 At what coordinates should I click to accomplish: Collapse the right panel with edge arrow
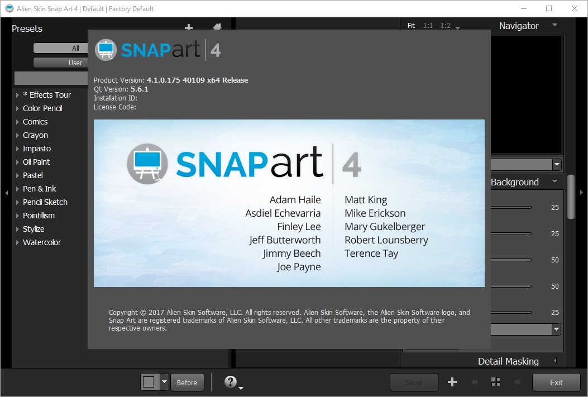tap(581, 192)
